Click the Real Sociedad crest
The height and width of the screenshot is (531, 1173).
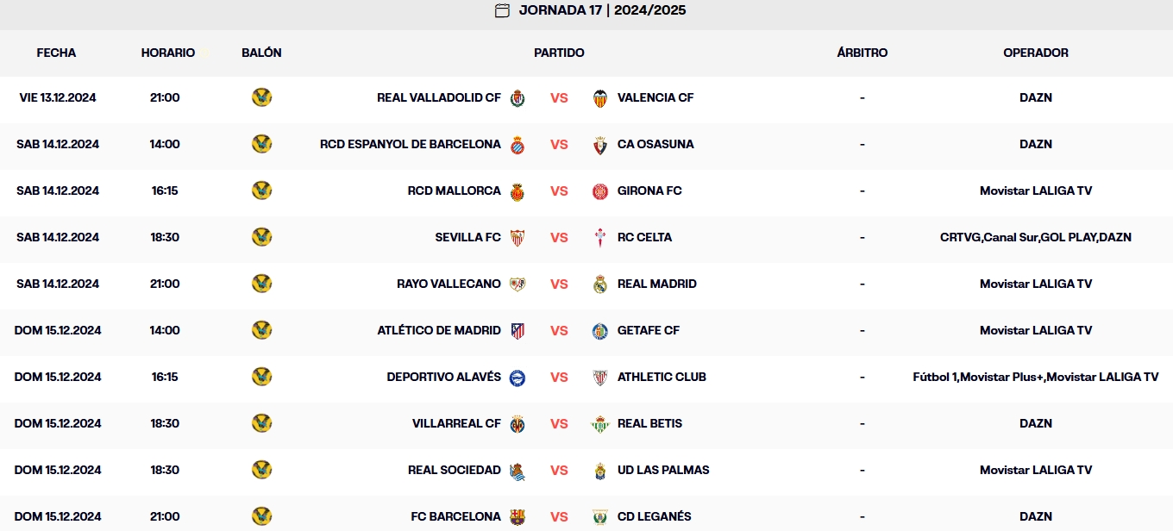[517, 470]
